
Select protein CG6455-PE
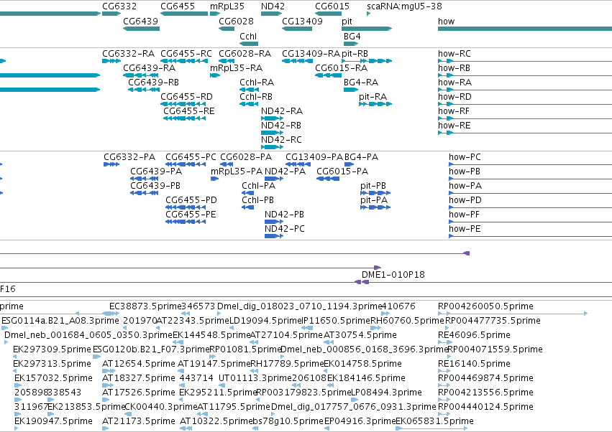tap(191, 215)
